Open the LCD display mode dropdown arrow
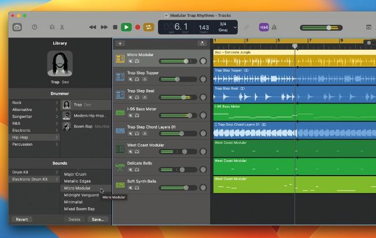Screen dimensions: 376x238 235,27
